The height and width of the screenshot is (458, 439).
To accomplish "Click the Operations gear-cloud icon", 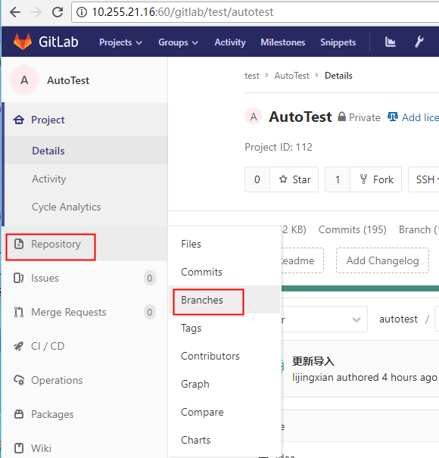I will pyautogui.click(x=19, y=380).
